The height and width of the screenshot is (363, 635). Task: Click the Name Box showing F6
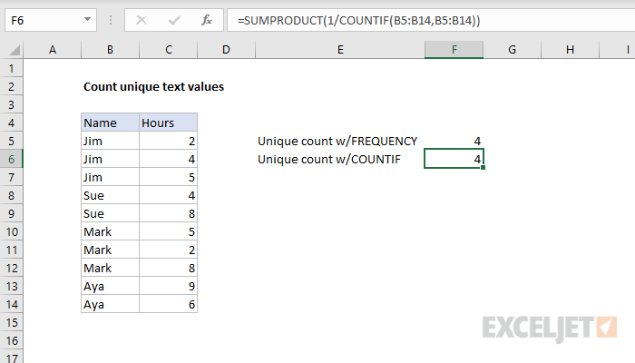pos(51,20)
